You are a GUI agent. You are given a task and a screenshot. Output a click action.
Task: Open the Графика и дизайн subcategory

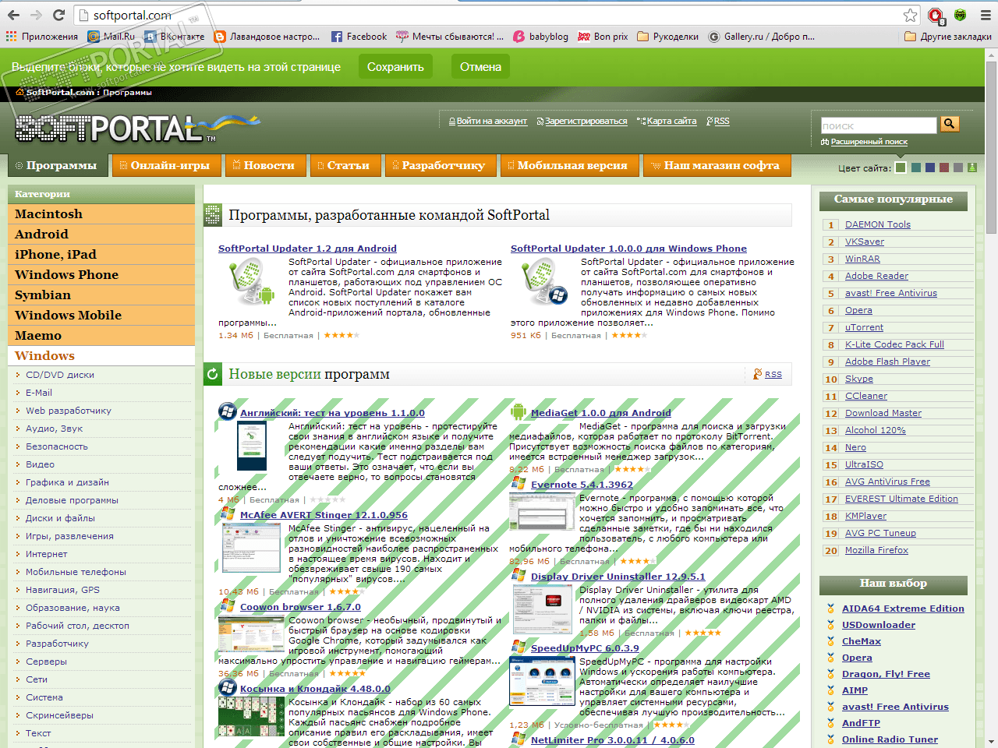coord(67,482)
